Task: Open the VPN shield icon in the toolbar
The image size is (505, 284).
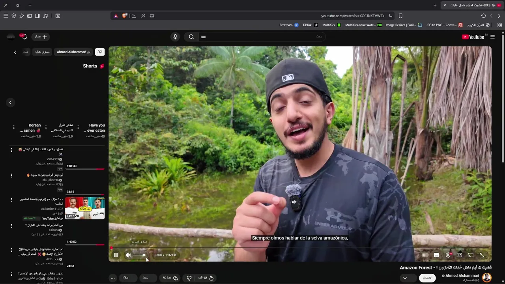Action: [x=13, y=16]
